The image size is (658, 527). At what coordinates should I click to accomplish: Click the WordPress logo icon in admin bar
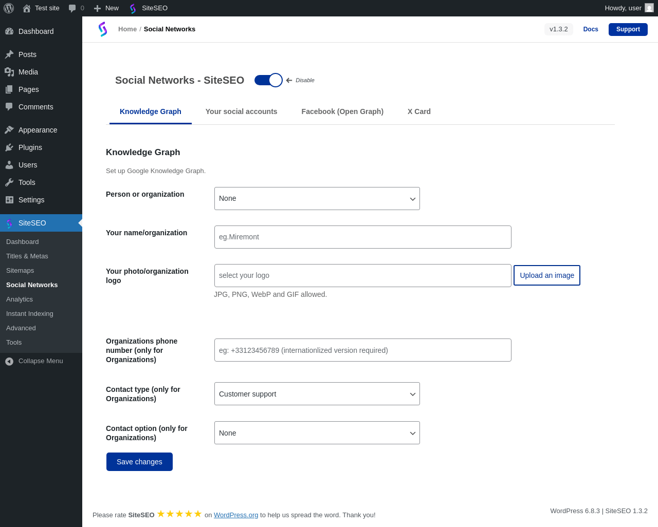tap(9, 8)
